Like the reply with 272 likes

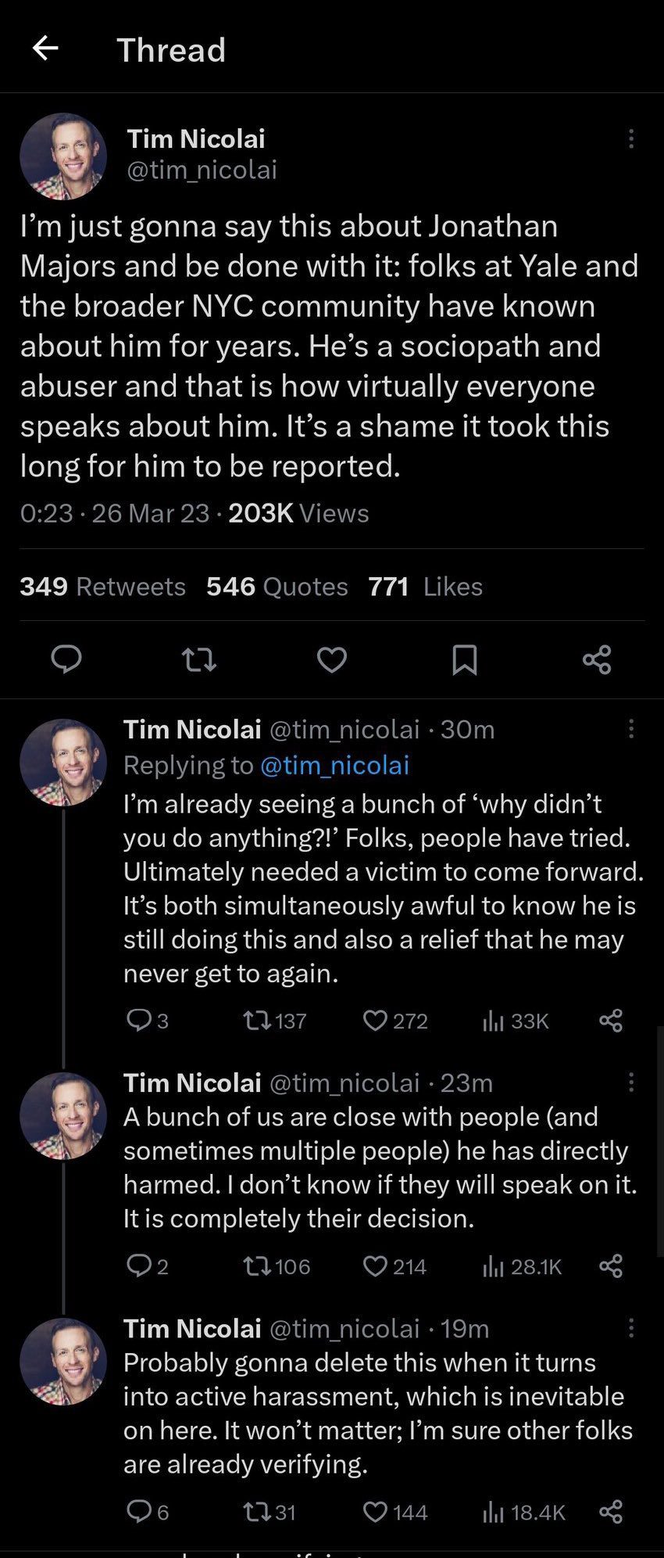pos(376,1021)
